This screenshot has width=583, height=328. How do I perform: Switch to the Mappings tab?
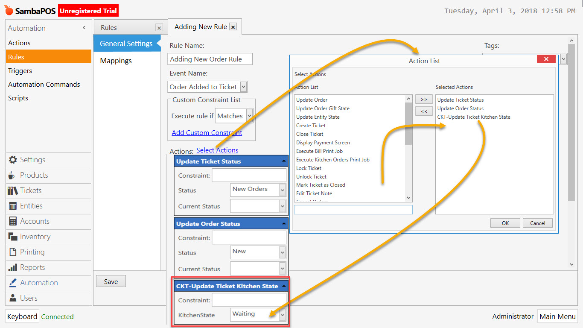[116, 60]
